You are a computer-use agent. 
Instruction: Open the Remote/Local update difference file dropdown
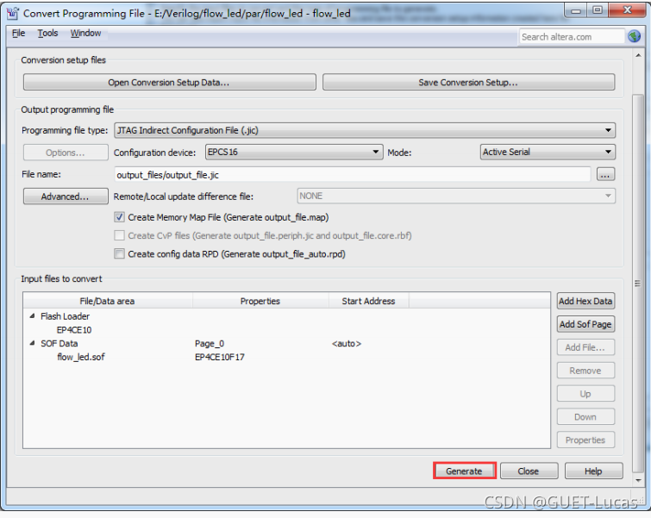(456, 196)
